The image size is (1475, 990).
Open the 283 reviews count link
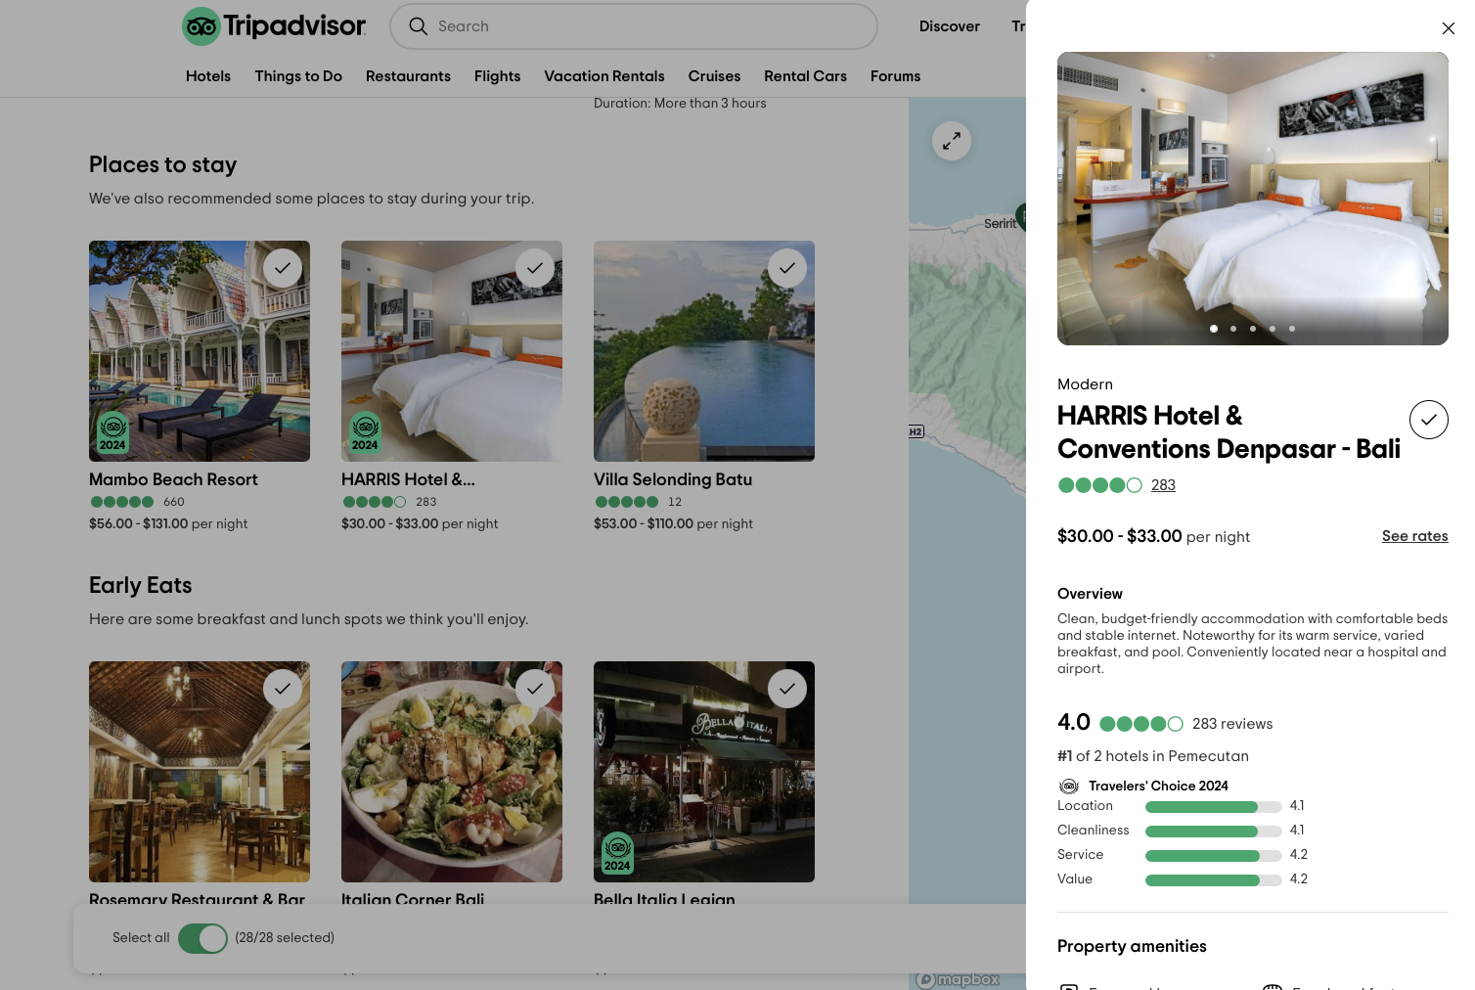click(x=1163, y=485)
